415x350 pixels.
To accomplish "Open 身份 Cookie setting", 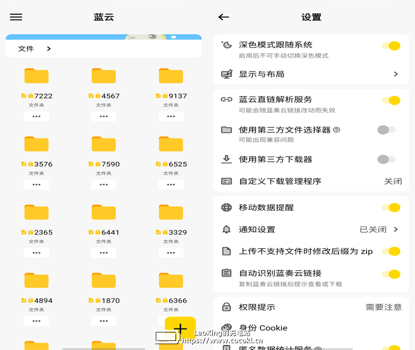I will [x=312, y=328].
